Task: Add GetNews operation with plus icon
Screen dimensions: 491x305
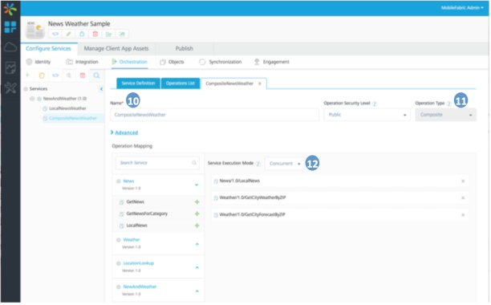Action: click(x=197, y=202)
